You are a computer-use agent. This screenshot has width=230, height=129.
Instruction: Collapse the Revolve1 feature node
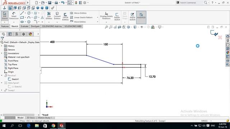coord(2,76)
